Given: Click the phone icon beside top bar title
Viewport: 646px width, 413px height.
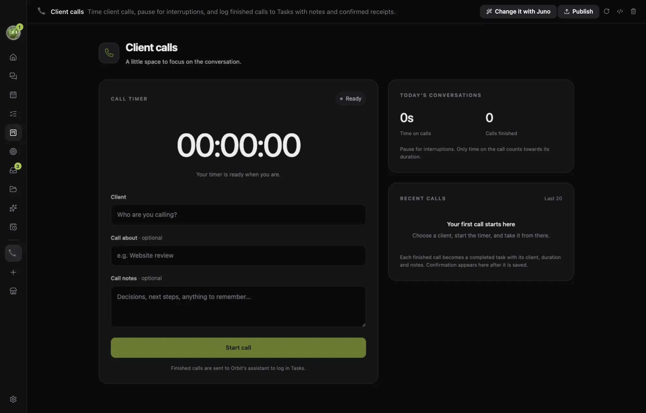Looking at the screenshot, I should (41, 11).
